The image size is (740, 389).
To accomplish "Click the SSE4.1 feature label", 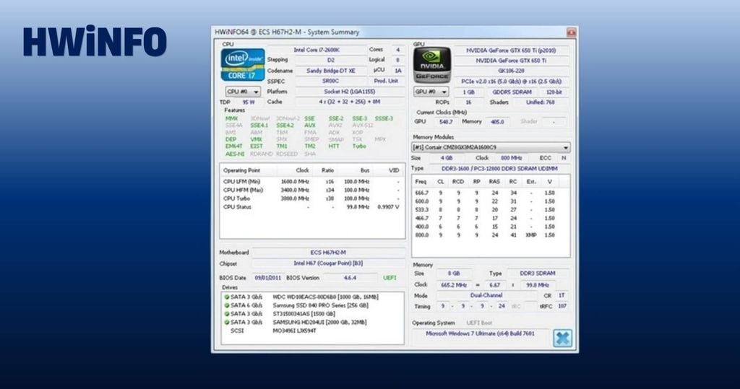I will coord(259,126).
